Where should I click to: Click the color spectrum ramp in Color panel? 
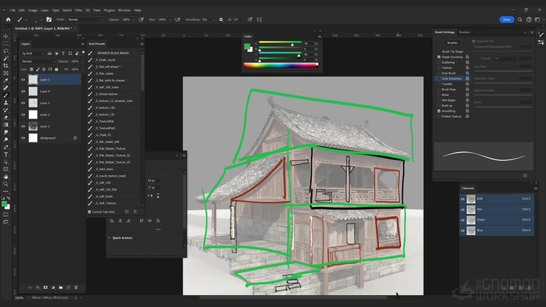(x=277, y=66)
